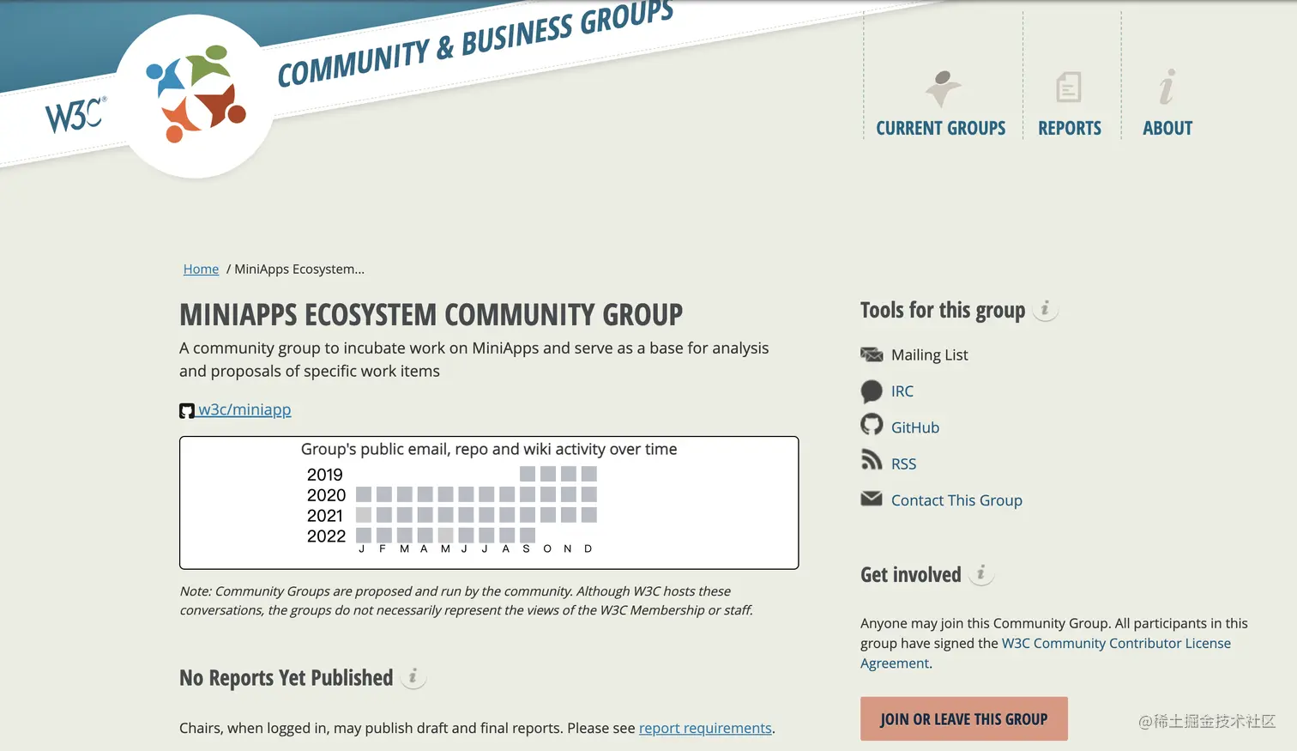
Task: Open the Reports menu item
Action: tap(1070, 128)
